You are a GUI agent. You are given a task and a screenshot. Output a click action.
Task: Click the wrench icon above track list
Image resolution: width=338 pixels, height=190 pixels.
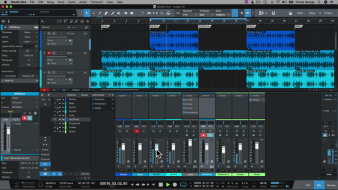pos(42,21)
